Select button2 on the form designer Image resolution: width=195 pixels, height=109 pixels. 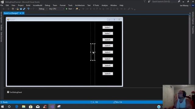click(108, 52)
